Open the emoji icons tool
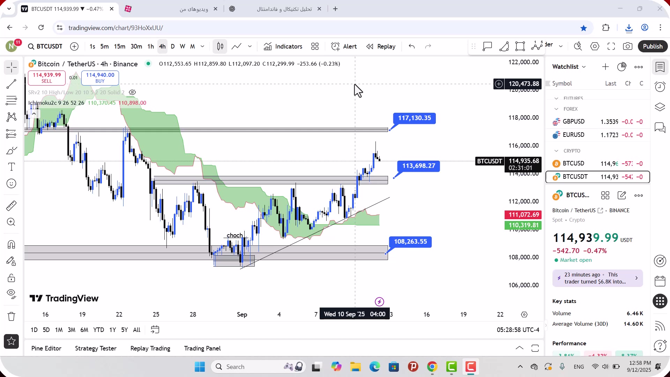Image resolution: width=670 pixels, height=377 pixels. (11, 184)
